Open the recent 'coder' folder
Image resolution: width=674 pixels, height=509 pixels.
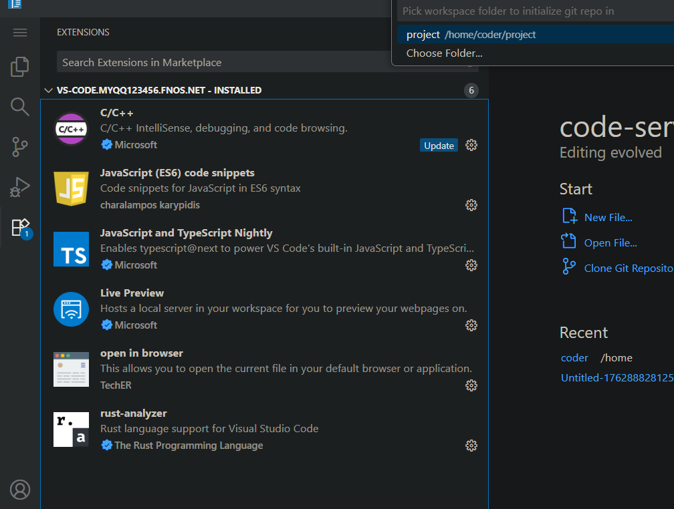[x=574, y=358]
